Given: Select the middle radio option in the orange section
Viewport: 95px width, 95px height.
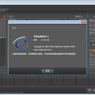Looking at the screenshot, I should (x=91, y=62).
